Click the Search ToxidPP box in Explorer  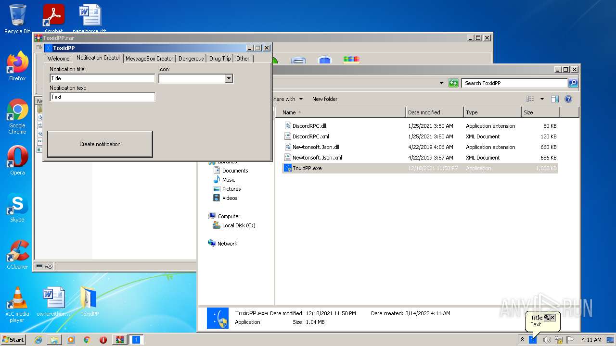click(514, 83)
